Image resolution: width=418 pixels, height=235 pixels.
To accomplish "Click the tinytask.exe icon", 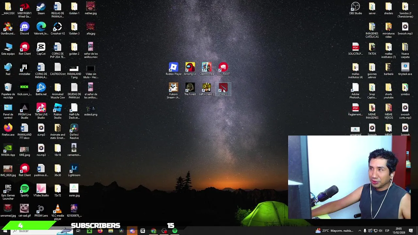I will click(x=405, y=69).
